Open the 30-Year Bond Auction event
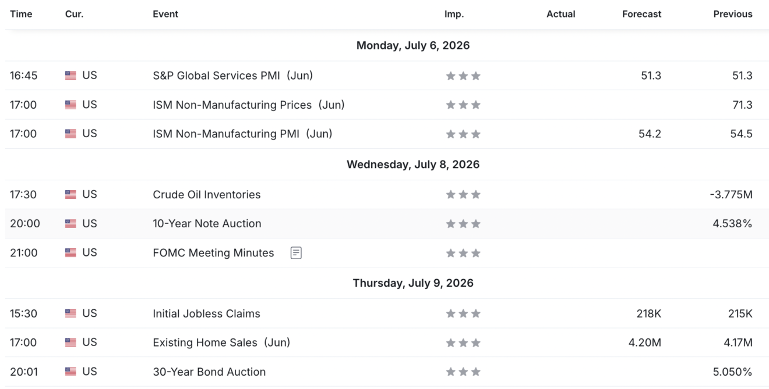The height and width of the screenshot is (389, 769). [x=209, y=372]
